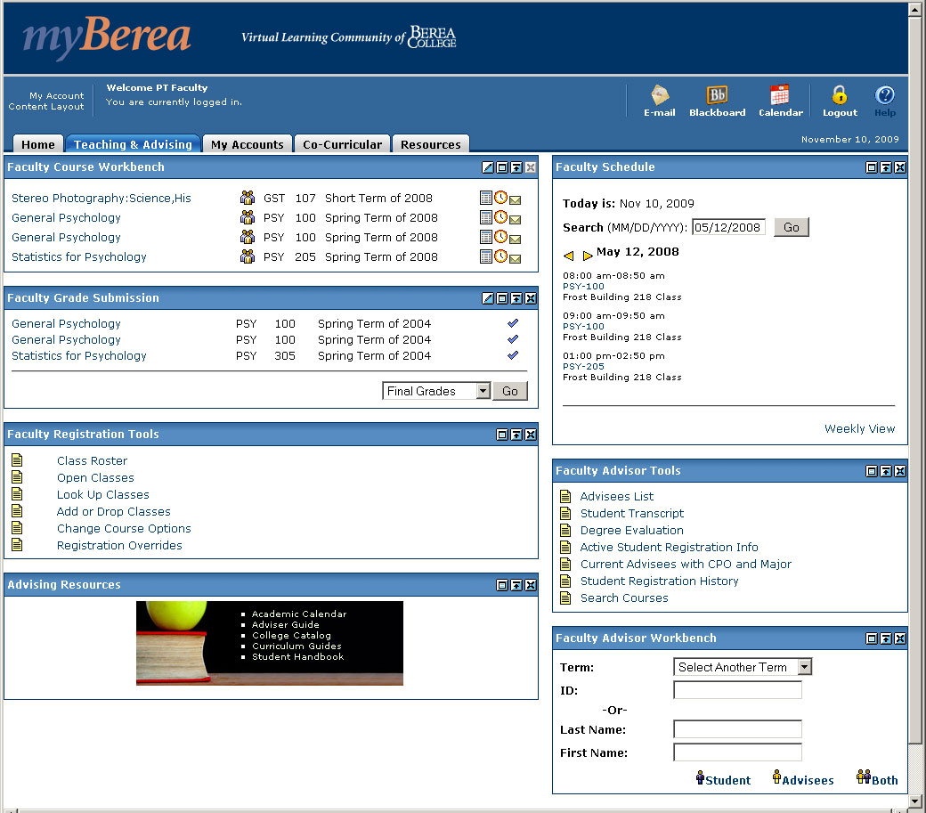This screenshot has width=926, height=813.
Task: Click the check mark for Statistics for Psychology grades
Action: [513, 355]
